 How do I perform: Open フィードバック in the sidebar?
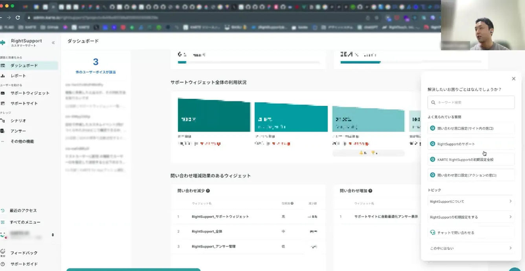(x=24, y=253)
